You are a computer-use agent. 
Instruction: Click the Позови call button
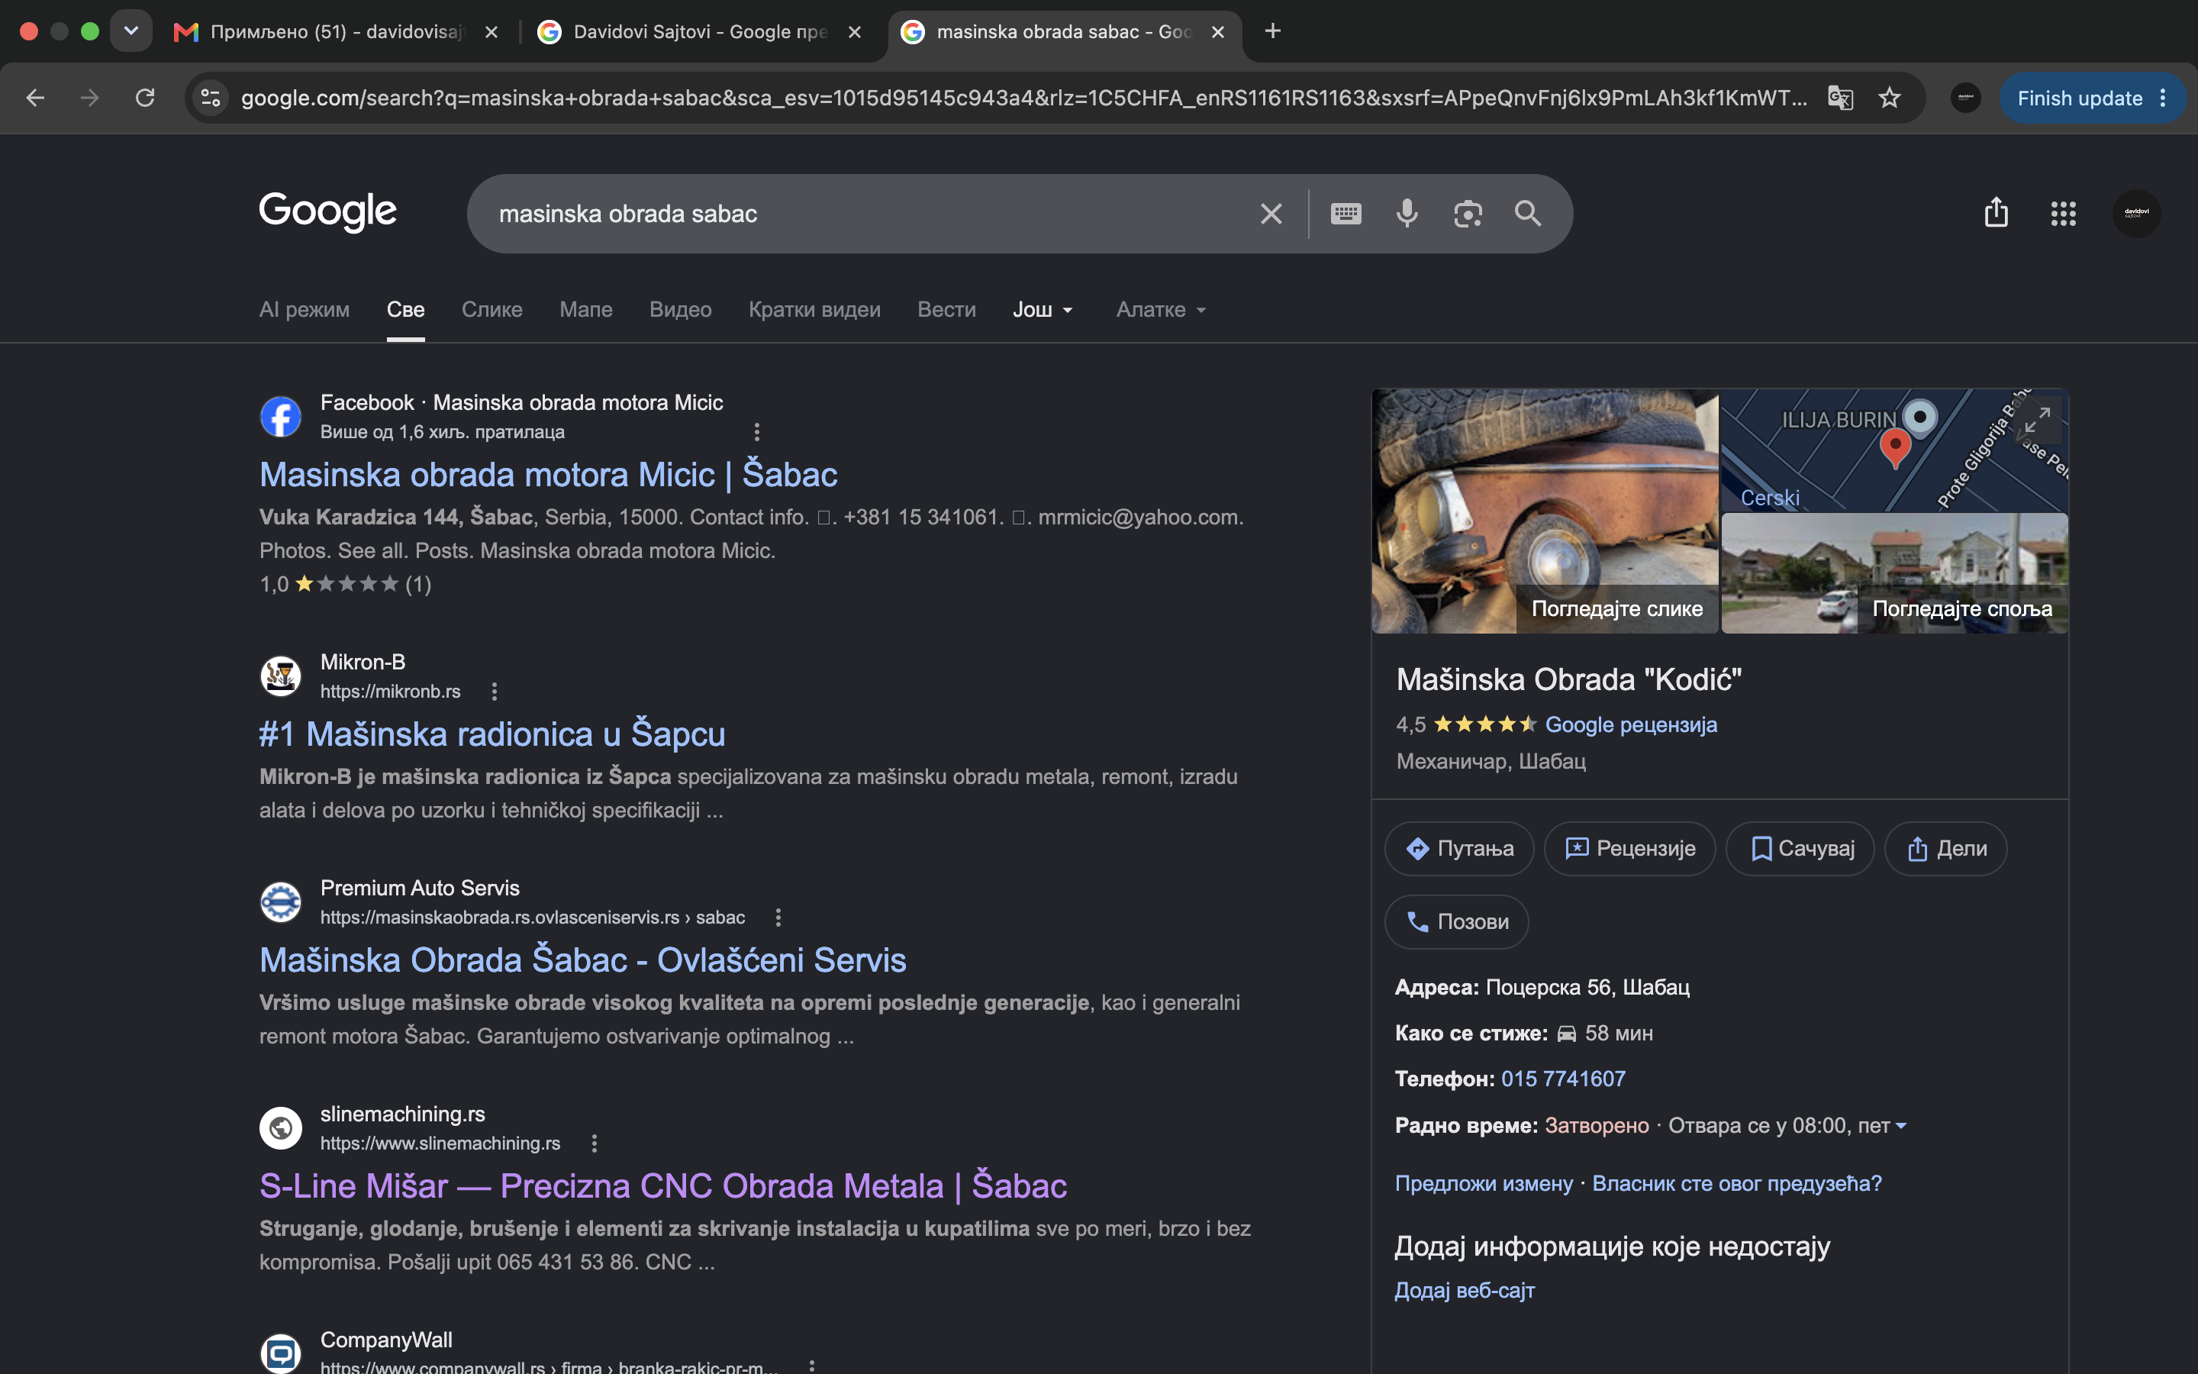tap(1456, 921)
